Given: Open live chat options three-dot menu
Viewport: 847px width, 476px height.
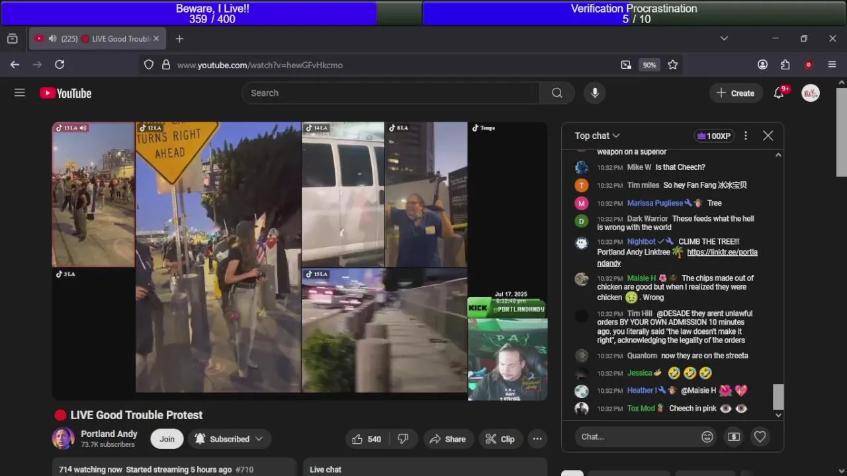Looking at the screenshot, I should click(746, 136).
